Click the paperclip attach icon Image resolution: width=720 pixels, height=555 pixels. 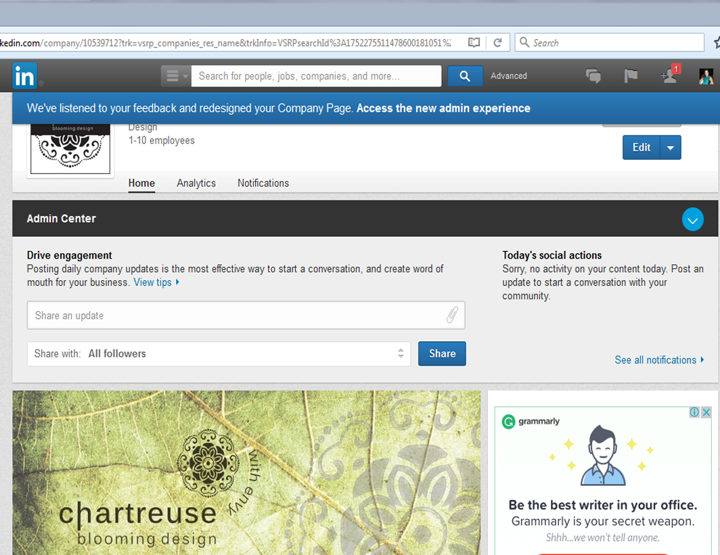pos(452,315)
